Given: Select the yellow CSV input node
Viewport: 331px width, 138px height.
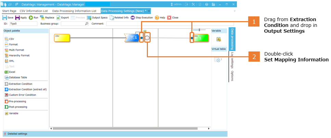Looking at the screenshot, I should pyautogui.click(x=62, y=38).
